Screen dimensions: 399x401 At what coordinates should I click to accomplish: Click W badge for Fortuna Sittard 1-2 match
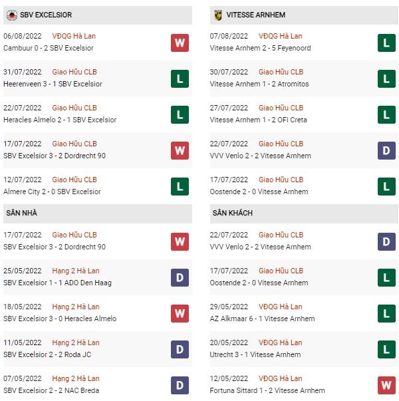coord(386,385)
